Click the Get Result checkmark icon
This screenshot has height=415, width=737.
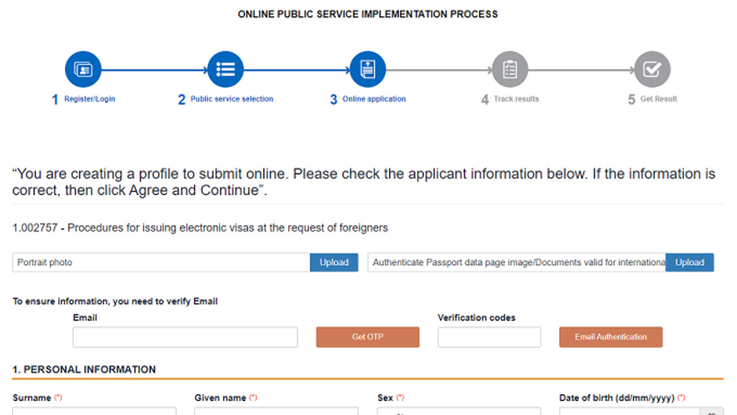pyautogui.click(x=652, y=69)
